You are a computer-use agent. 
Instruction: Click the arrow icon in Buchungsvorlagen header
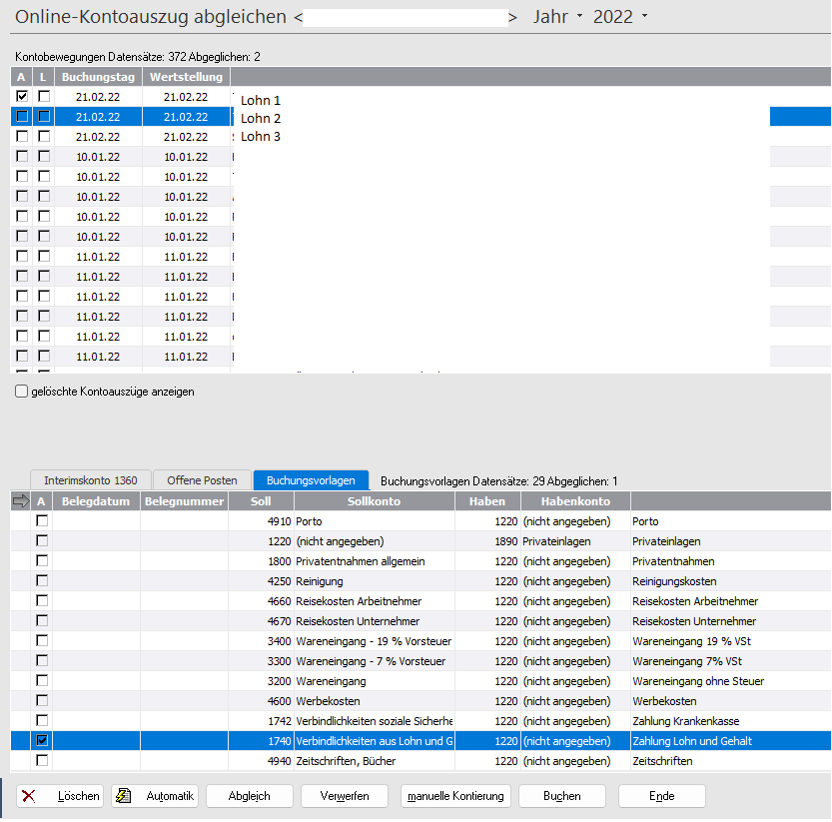pos(21,501)
